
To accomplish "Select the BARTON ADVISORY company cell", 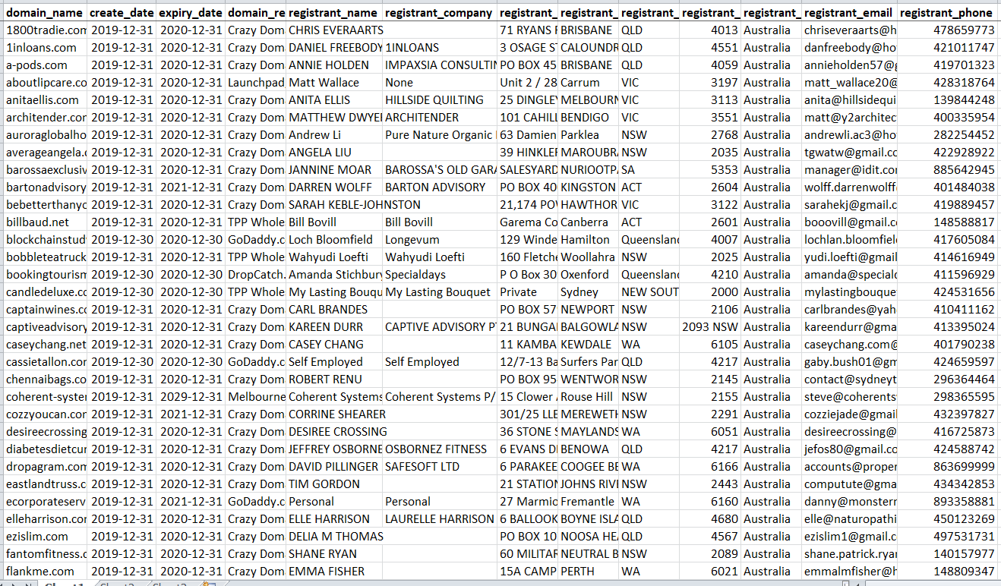I will point(440,187).
